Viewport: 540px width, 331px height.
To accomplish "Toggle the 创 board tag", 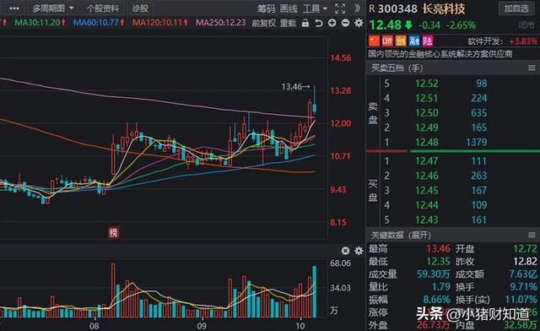I will tap(401, 41).
